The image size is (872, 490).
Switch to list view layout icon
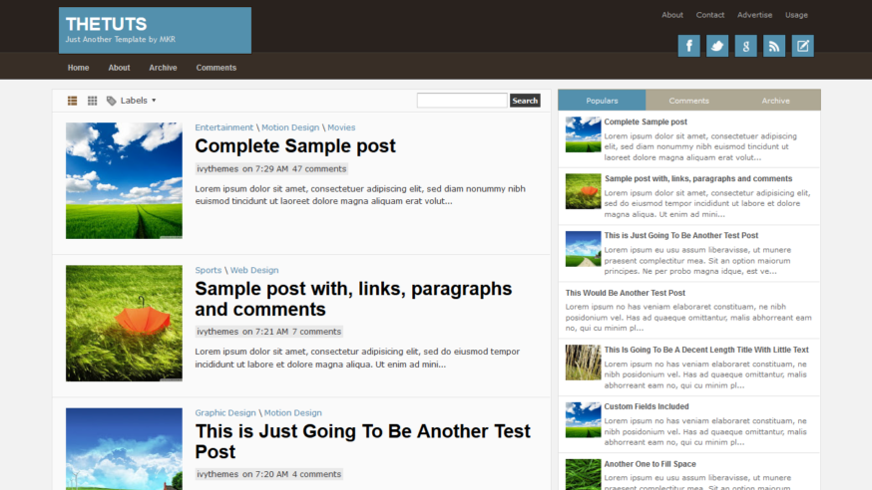(72, 101)
